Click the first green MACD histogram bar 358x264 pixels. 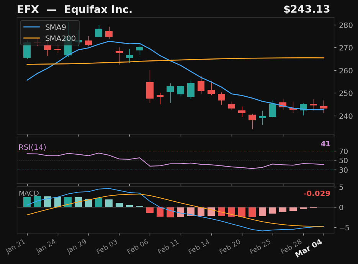tap(27, 202)
